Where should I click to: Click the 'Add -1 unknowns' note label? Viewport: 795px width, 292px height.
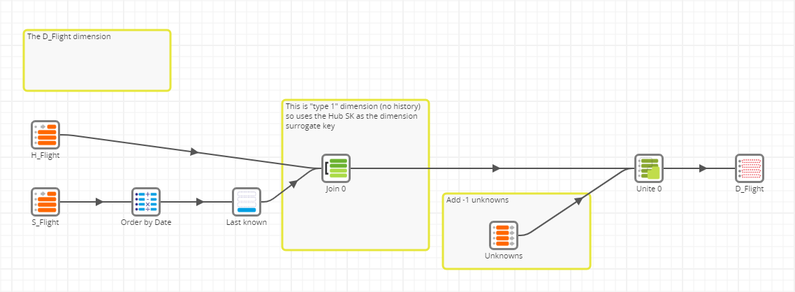[x=477, y=200]
